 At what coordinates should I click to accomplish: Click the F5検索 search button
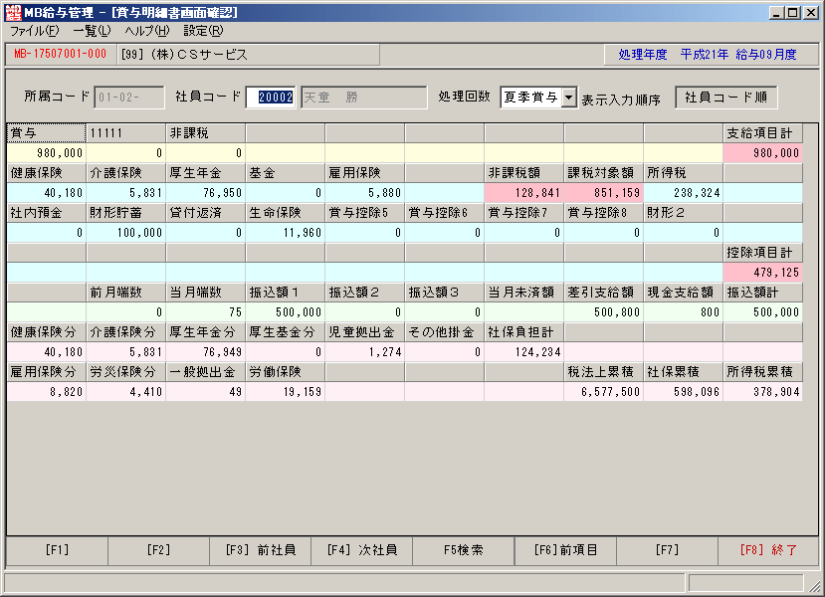click(464, 550)
